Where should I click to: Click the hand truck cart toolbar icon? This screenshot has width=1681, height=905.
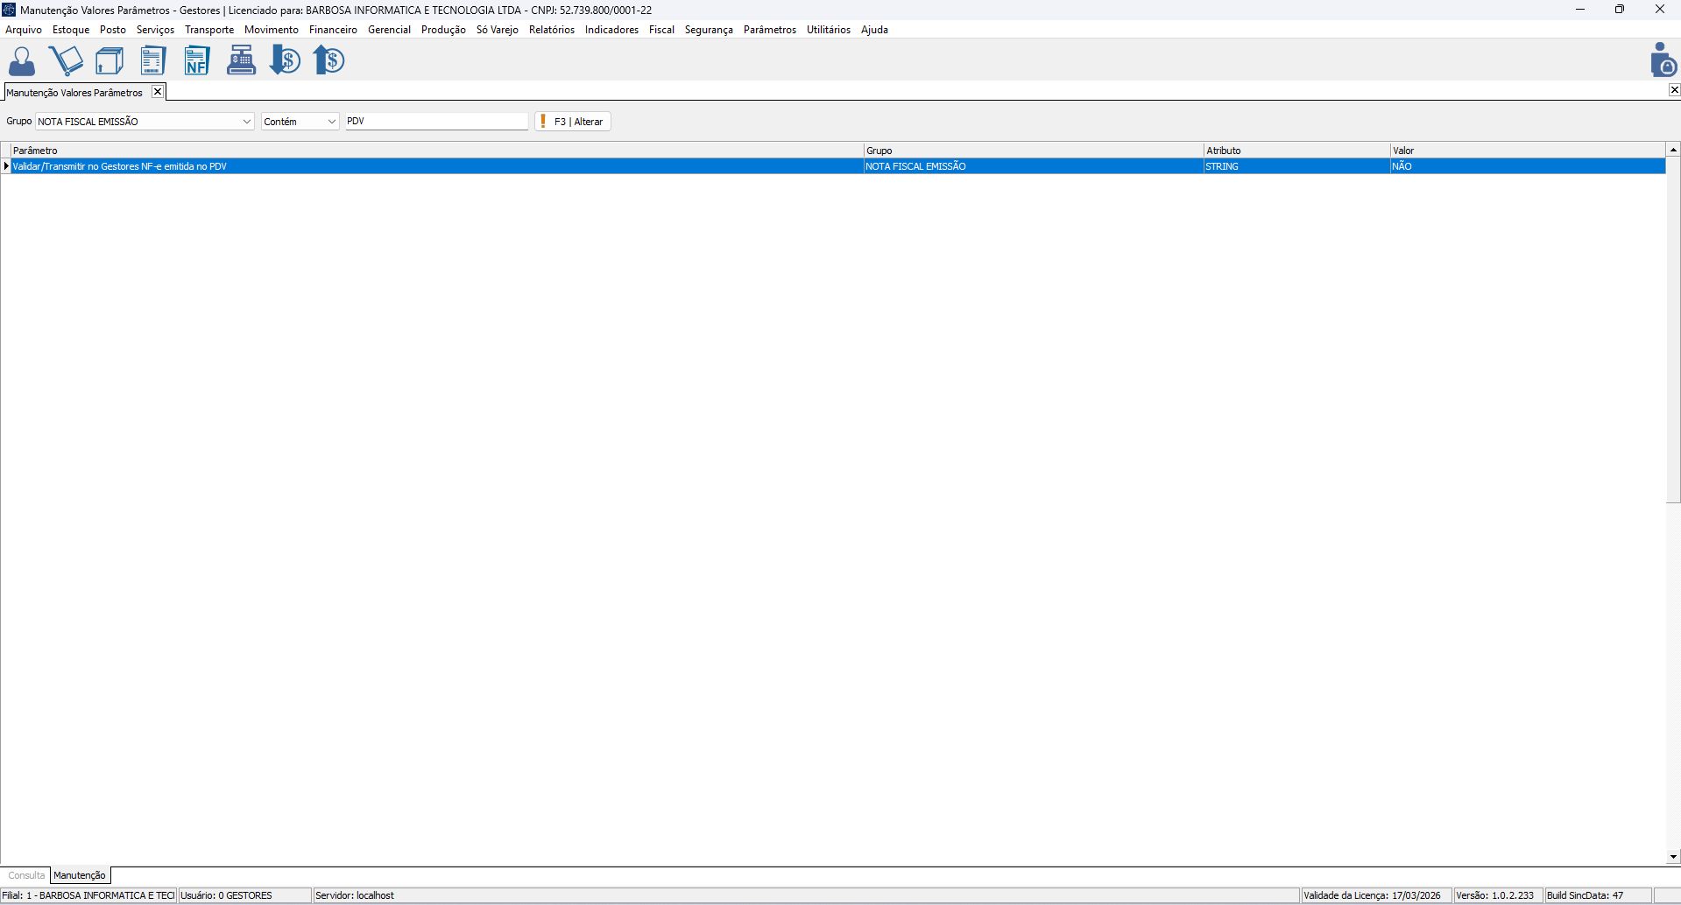tap(67, 60)
